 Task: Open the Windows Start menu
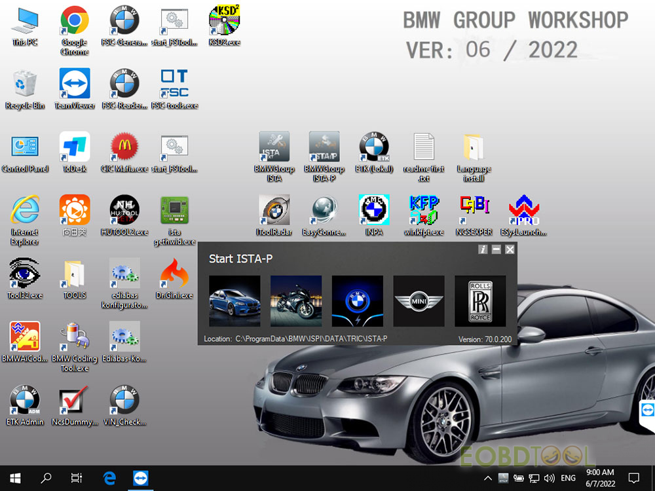[x=15, y=478]
